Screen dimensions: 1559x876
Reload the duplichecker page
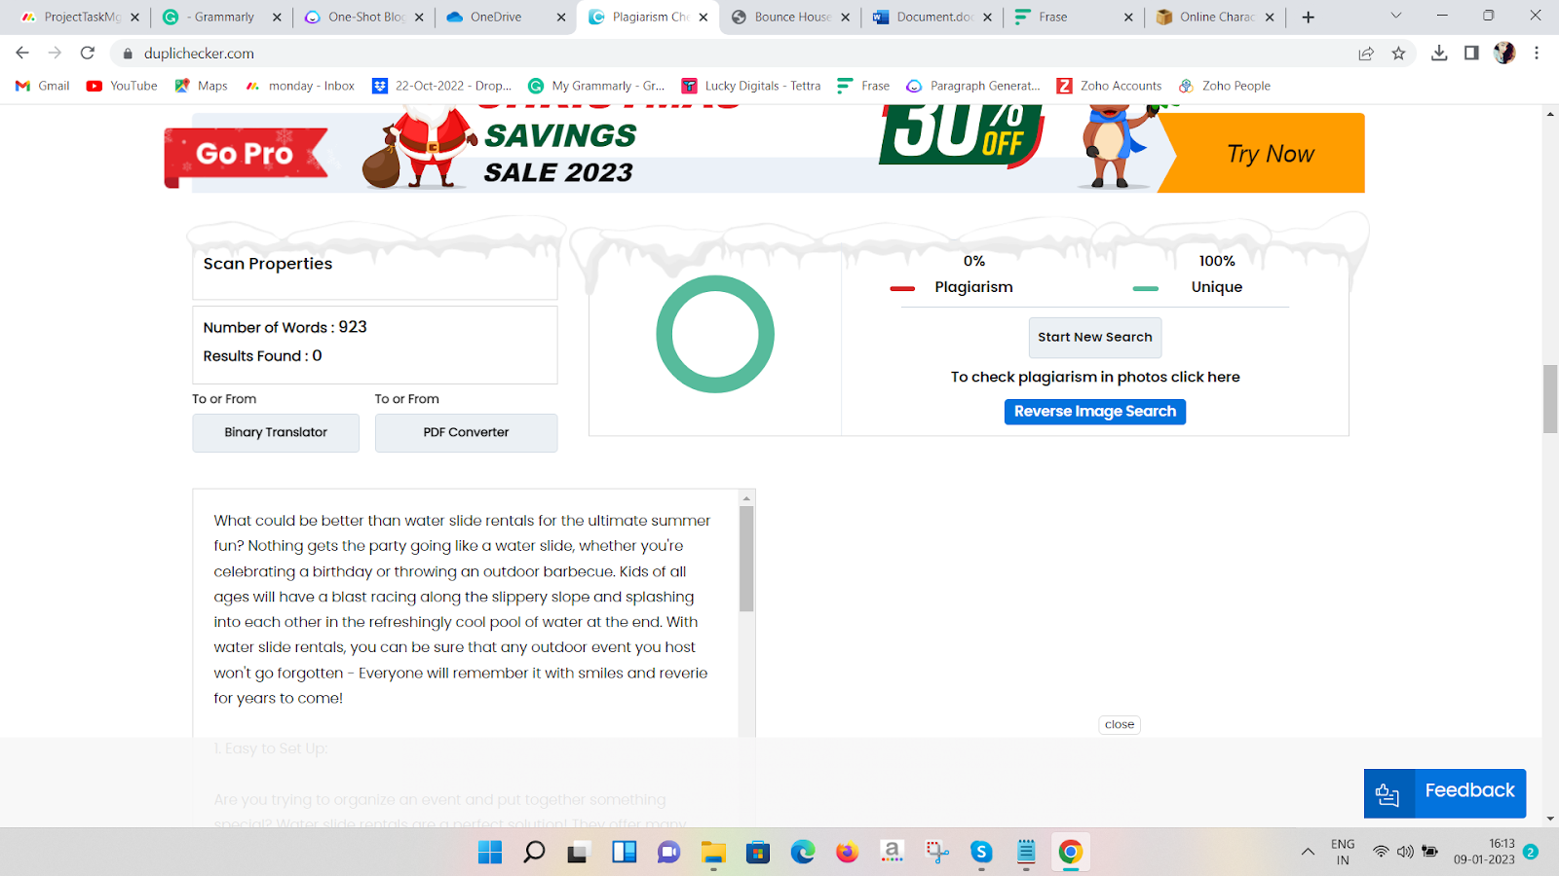88,53
